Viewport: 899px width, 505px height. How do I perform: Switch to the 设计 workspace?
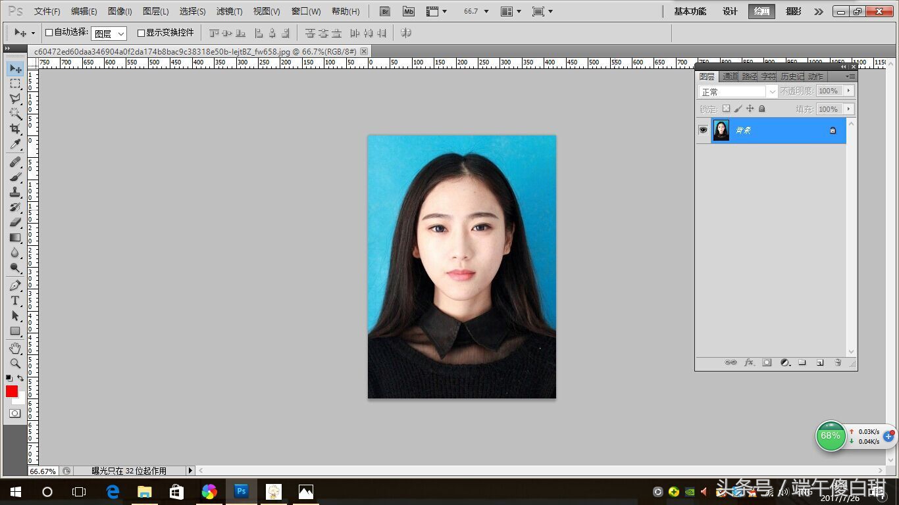(x=730, y=11)
